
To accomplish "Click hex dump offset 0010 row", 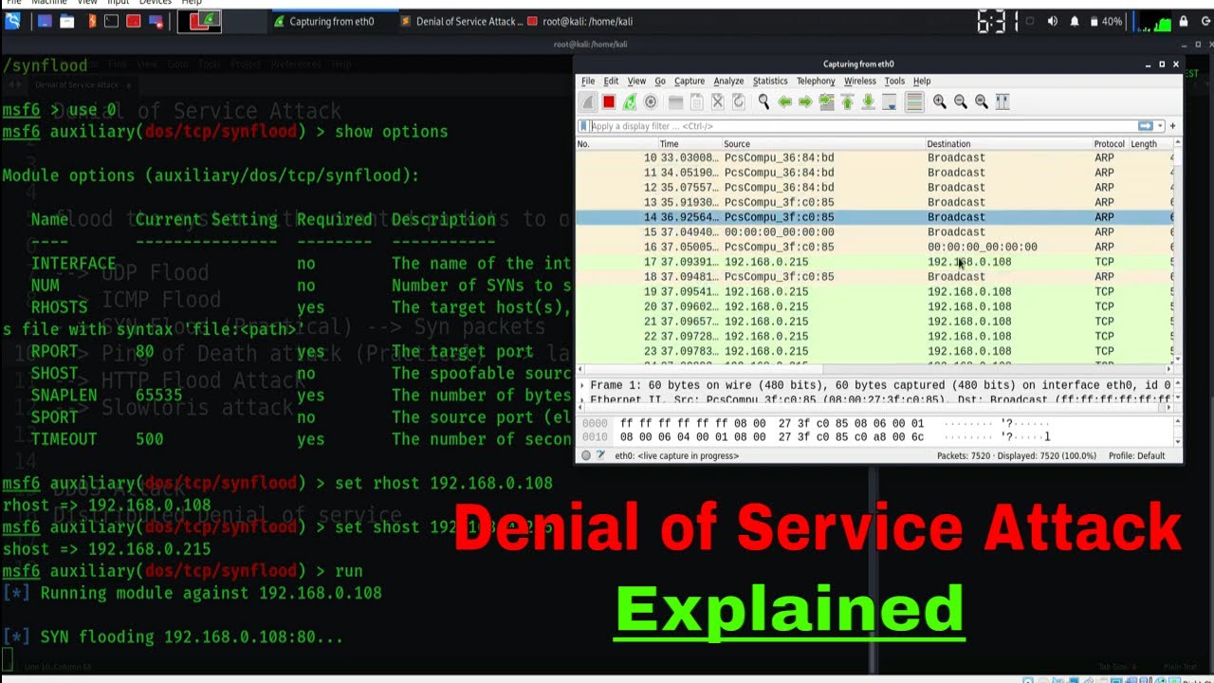I will [x=595, y=437].
